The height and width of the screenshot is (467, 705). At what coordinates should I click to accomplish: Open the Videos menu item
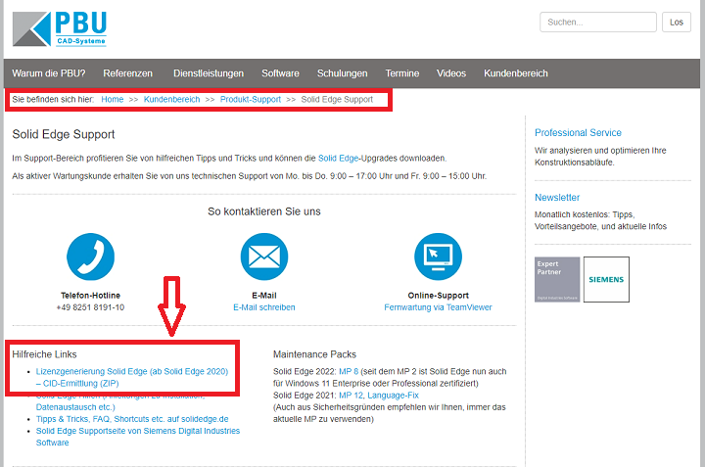tap(451, 73)
